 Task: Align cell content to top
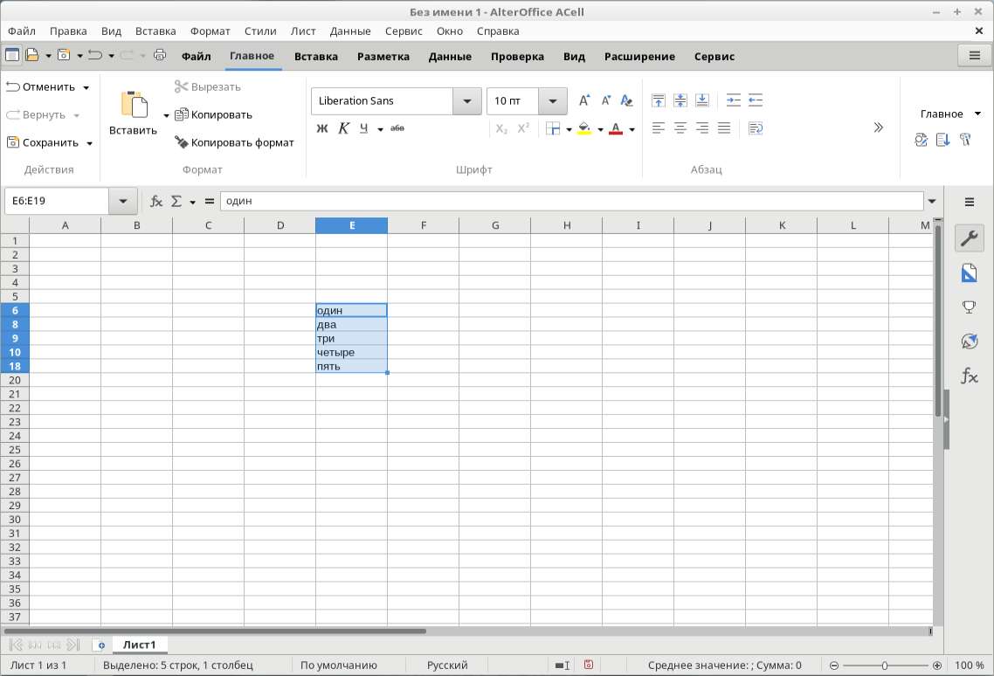[x=658, y=100]
